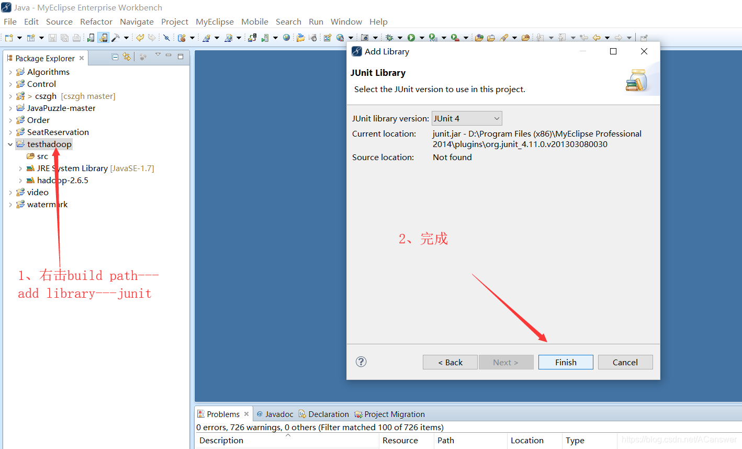
Task: Click the flashlight Search toolbar icon
Action: [504, 38]
